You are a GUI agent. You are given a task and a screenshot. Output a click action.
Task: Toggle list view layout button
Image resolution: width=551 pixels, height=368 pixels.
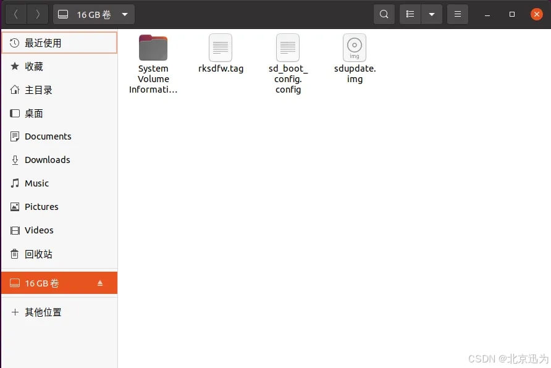tap(410, 14)
